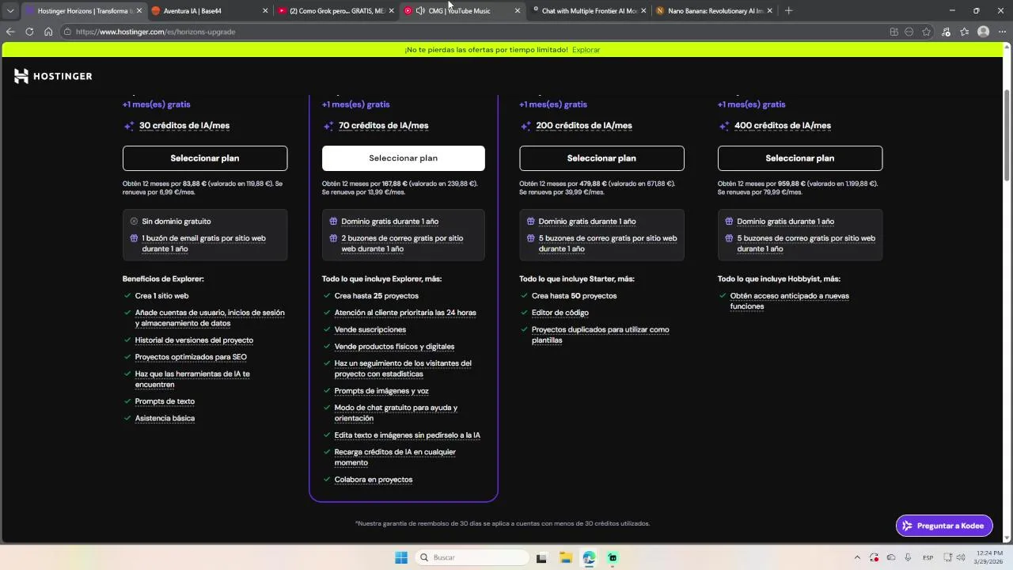Close the Aventura IA Base44 tab
The width and height of the screenshot is (1013, 570).
(x=265, y=10)
